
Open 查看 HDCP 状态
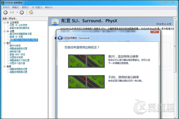(17, 54)
